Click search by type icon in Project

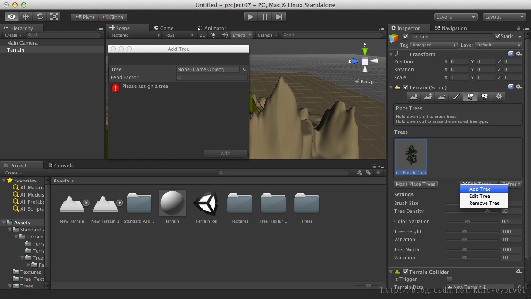360,173
